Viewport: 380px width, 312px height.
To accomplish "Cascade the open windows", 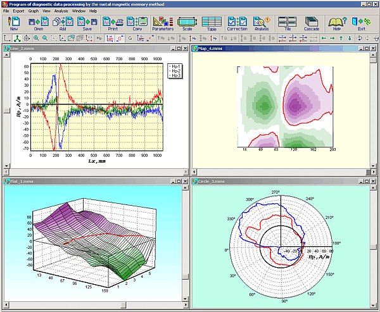I will pyautogui.click(x=312, y=24).
